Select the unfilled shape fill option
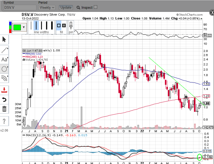The height and width of the screenshot is (164, 214). (x=59, y=26)
